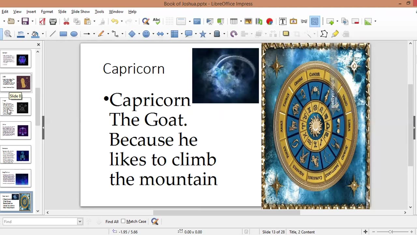This screenshot has height=235, width=417.
Task: Open the Window menu
Action: 116,11
